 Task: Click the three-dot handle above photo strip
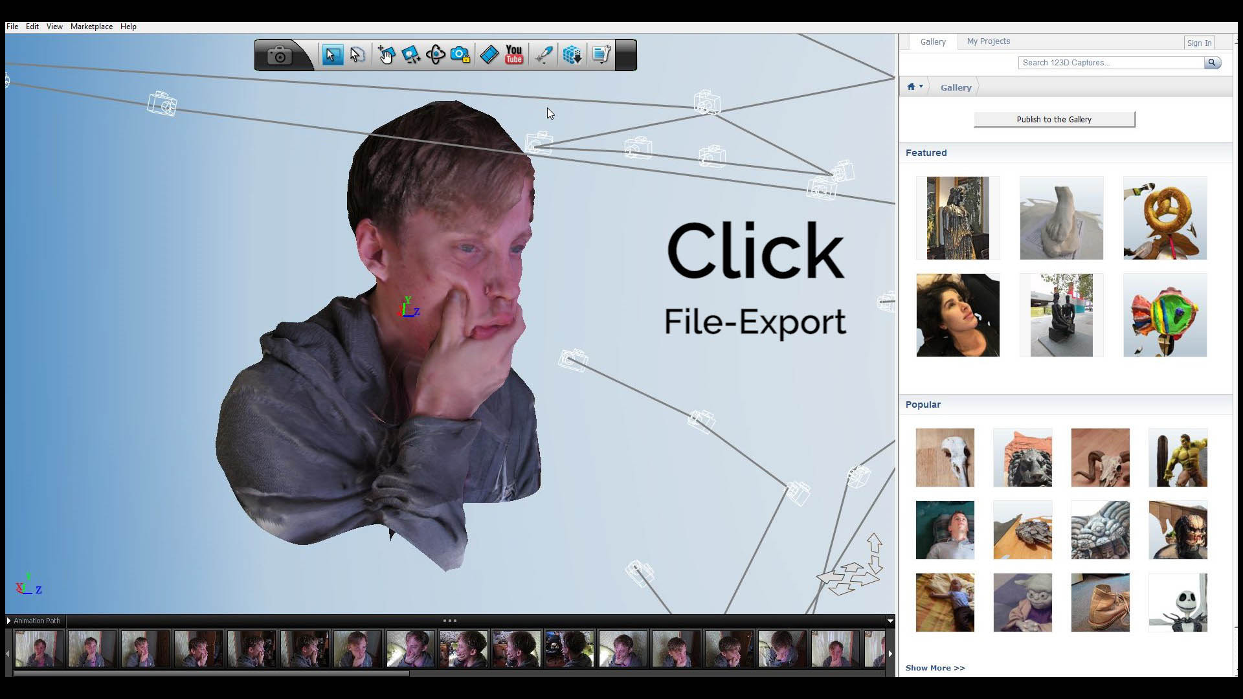(x=449, y=621)
